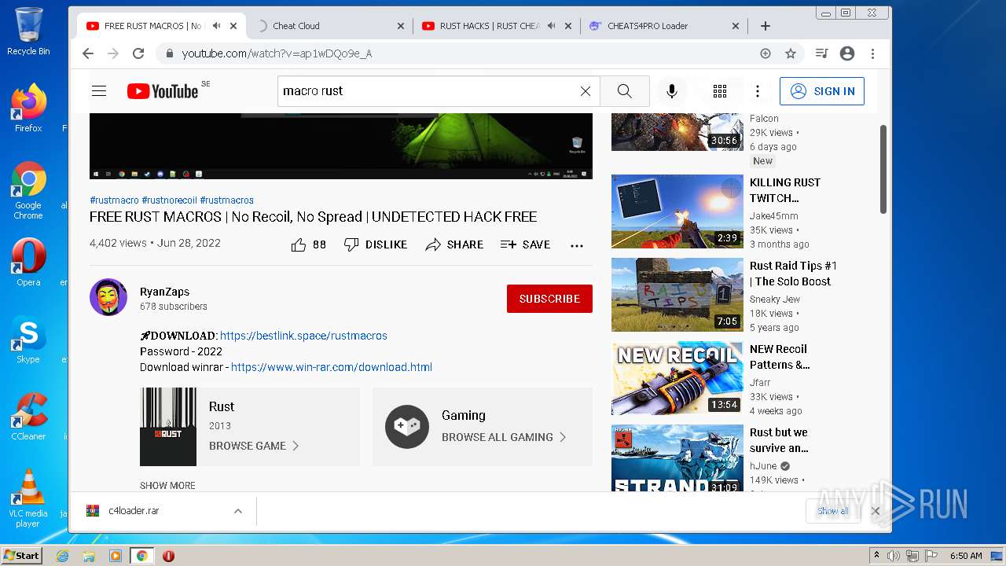This screenshot has height=566, width=1006.
Task: Mute the FREE RUST MACROS tab audio
Action: [216, 26]
